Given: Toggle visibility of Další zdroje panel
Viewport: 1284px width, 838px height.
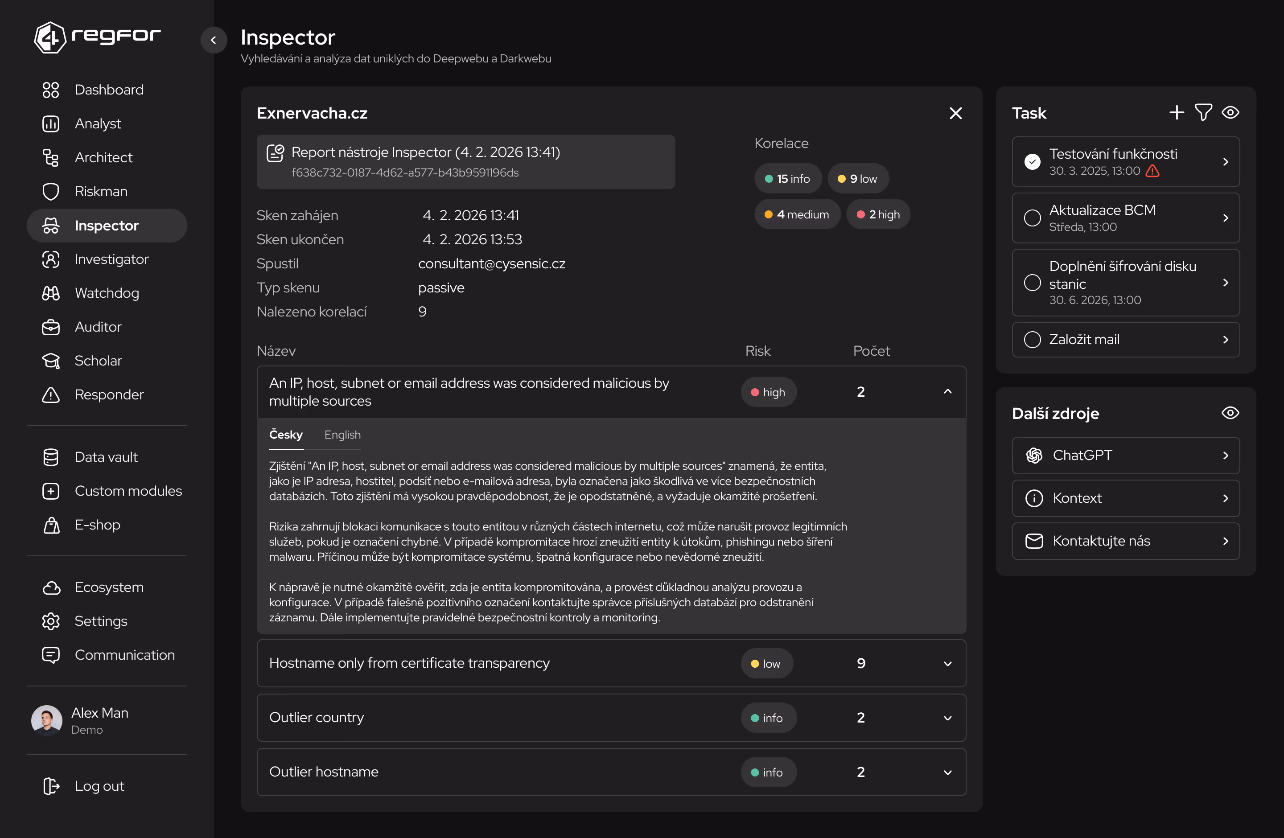Looking at the screenshot, I should [x=1230, y=413].
